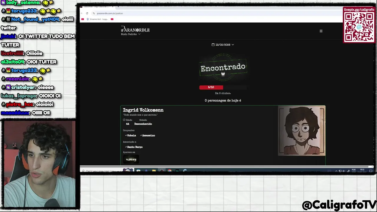Reload the Paranordle page
Image resolution: width=377 pixels, height=212 pixels.
tap(87, 13)
